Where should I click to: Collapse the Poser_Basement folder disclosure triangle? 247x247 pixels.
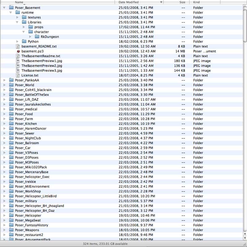4,7
